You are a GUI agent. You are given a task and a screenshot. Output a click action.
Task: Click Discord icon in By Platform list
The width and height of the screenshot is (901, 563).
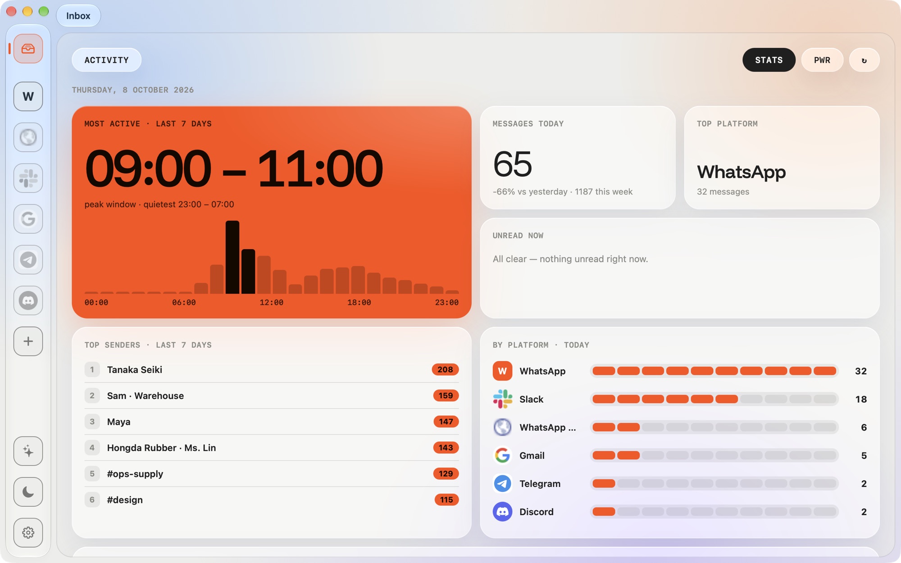click(502, 512)
